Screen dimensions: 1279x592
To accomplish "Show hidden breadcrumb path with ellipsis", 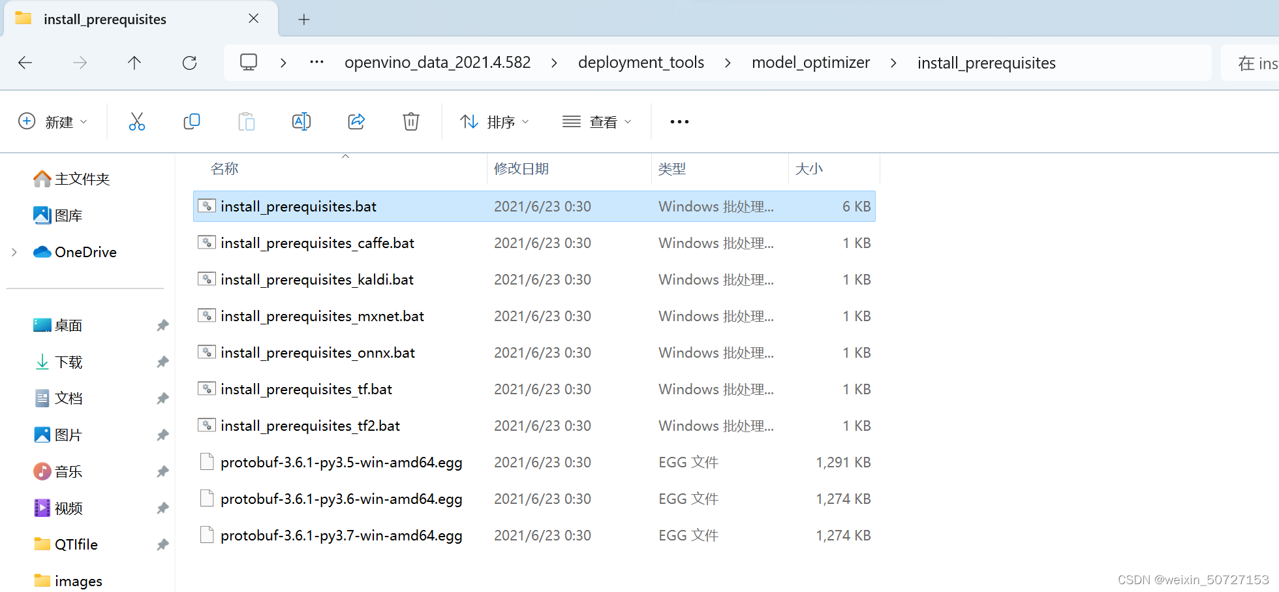I will [x=317, y=62].
